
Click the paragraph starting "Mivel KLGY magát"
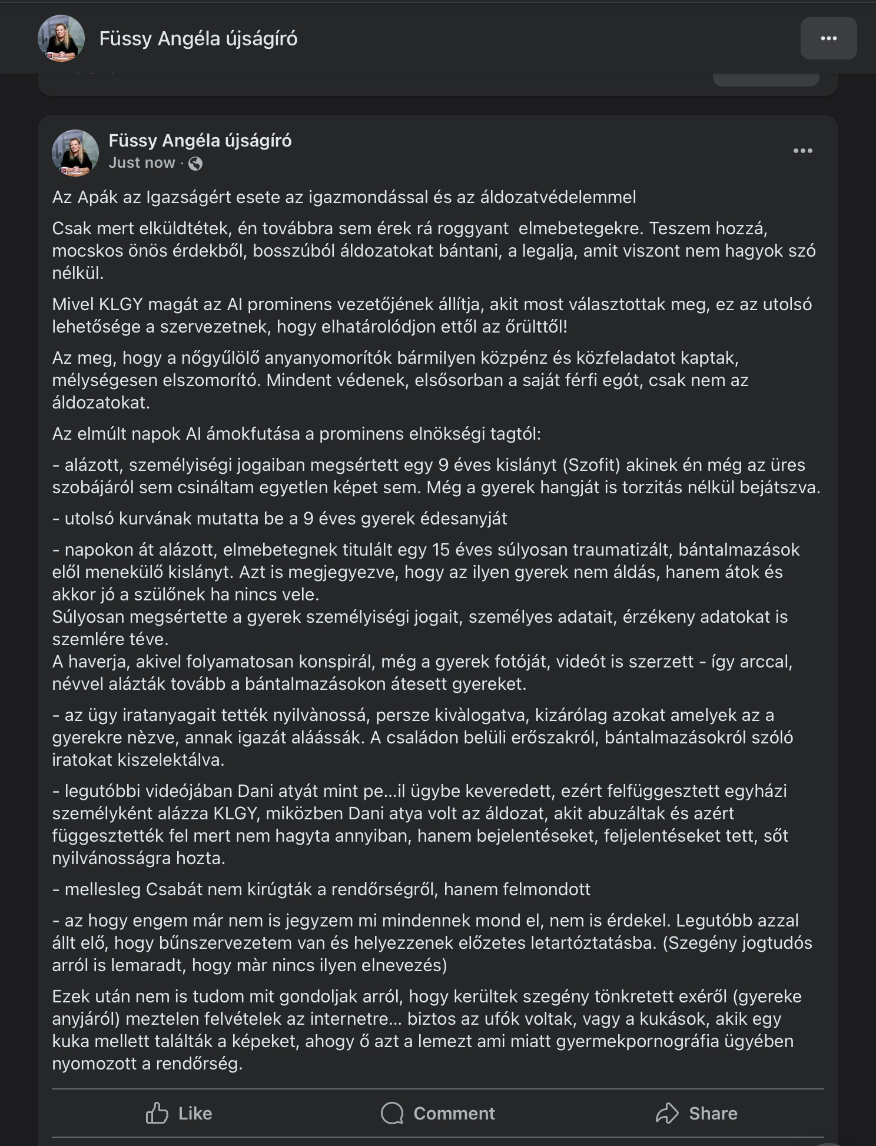(x=432, y=315)
